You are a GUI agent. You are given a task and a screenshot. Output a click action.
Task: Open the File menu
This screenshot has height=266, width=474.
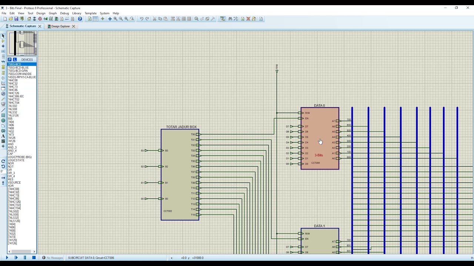4,13
